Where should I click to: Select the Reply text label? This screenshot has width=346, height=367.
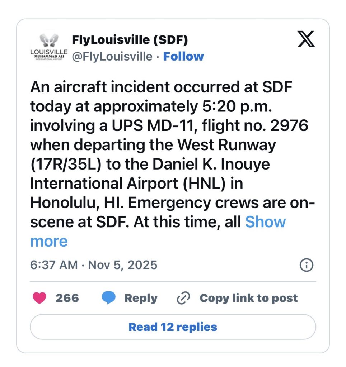[x=141, y=298]
